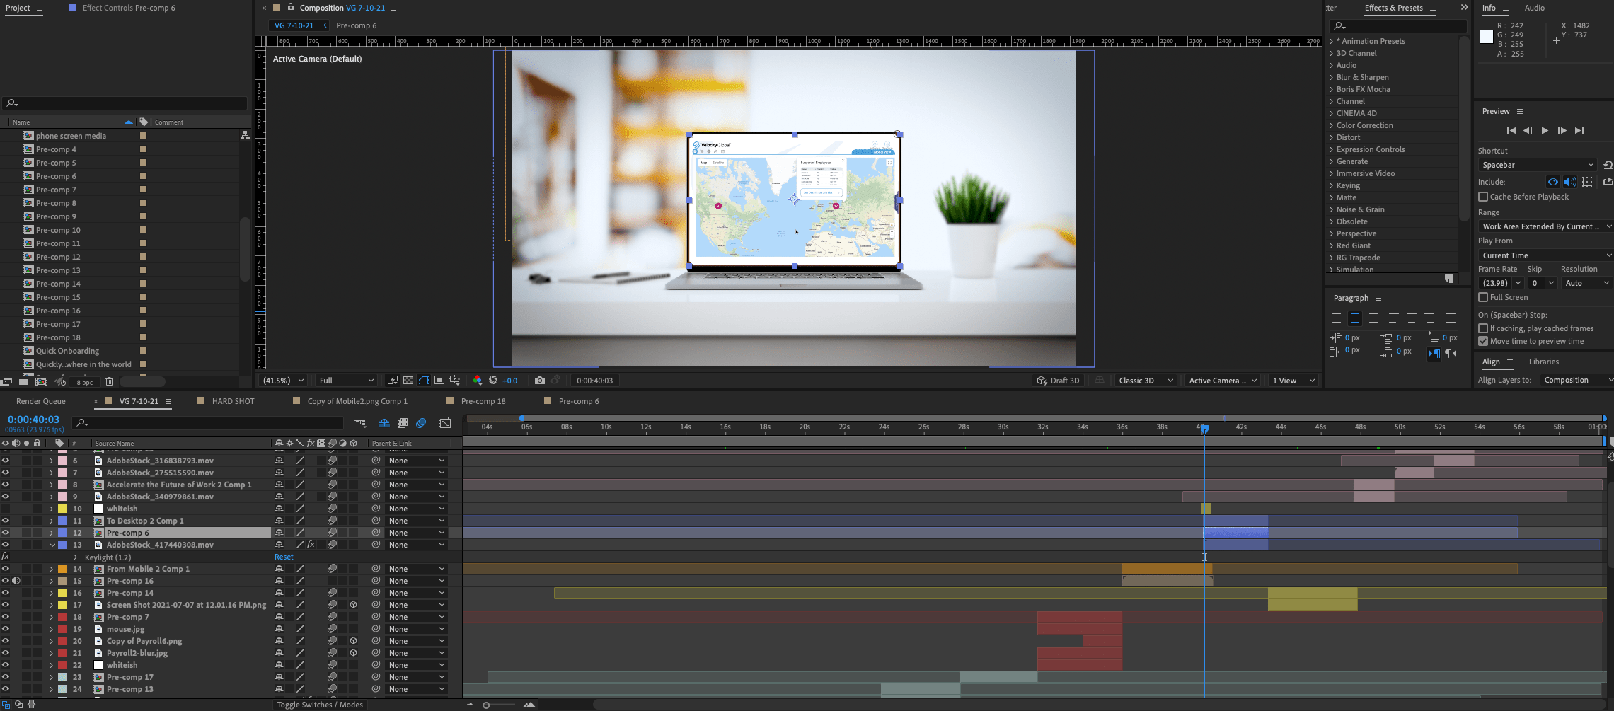The width and height of the screenshot is (1614, 711).
Task: Jump to last frame in Preview panel
Action: coord(1579,131)
